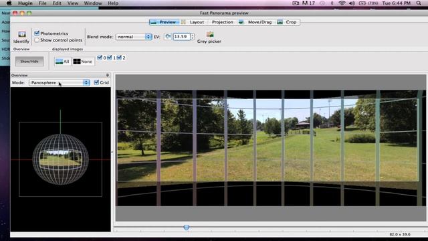Reset EV with the icon beside it
Screen dimensions: 428x241
[168, 37]
